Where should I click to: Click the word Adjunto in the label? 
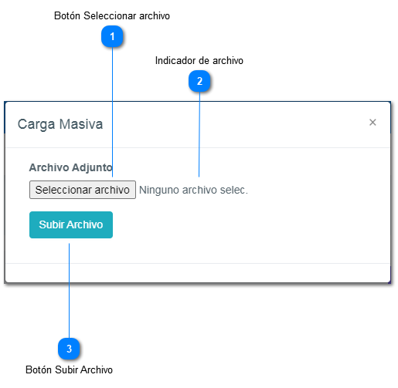point(92,167)
